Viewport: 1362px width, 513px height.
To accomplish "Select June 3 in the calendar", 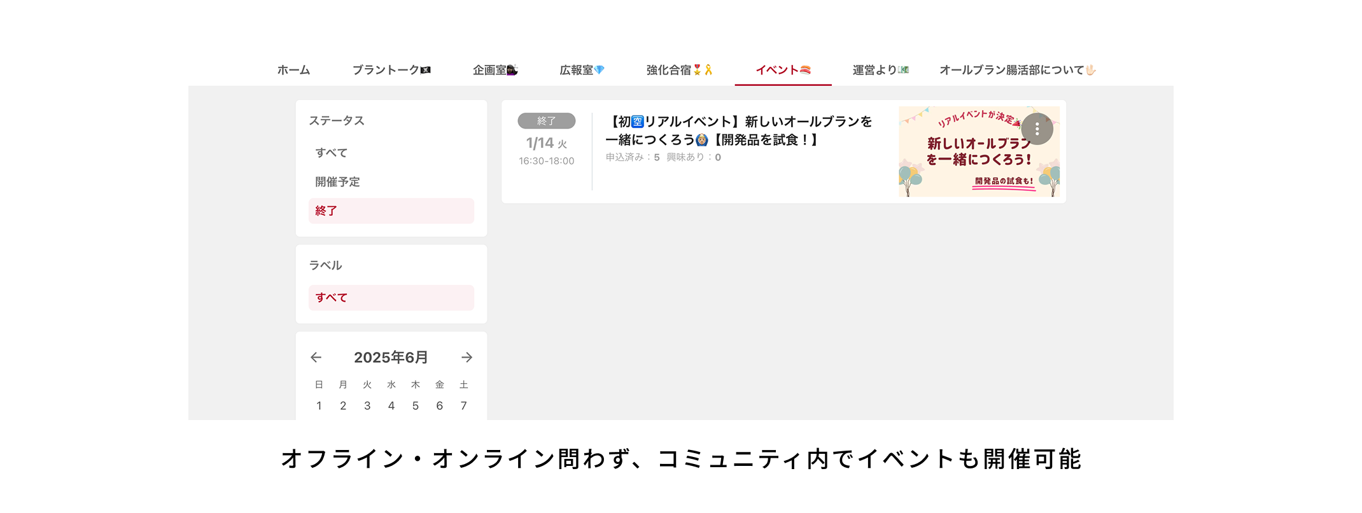I will point(367,405).
